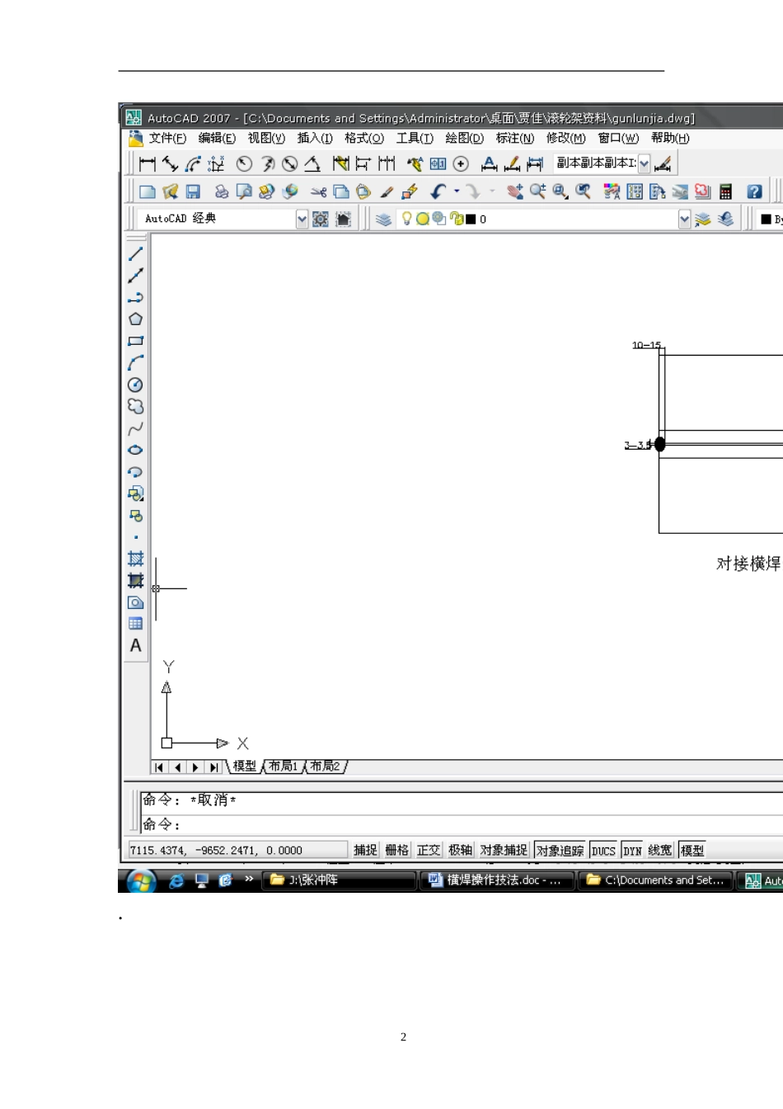
Task: Open the 编辑(E) menu
Action: point(217,138)
